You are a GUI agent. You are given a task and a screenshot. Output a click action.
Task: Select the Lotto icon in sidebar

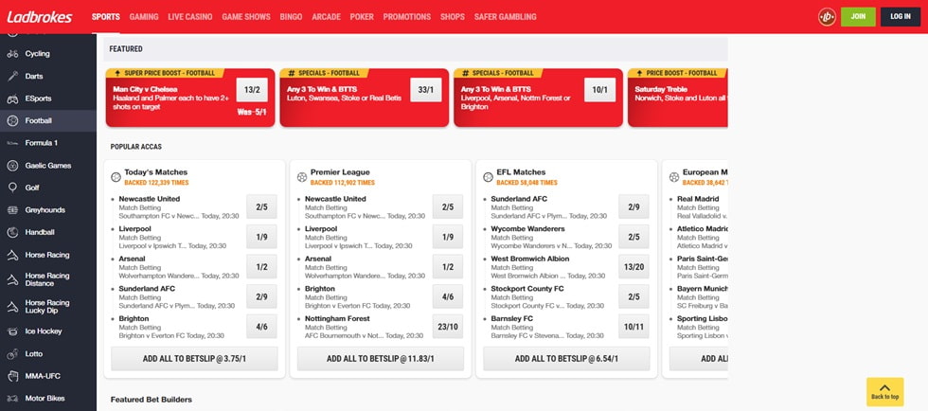(x=12, y=354)
